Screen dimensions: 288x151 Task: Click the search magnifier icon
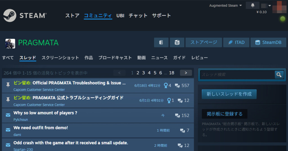(x=279, y=75)
